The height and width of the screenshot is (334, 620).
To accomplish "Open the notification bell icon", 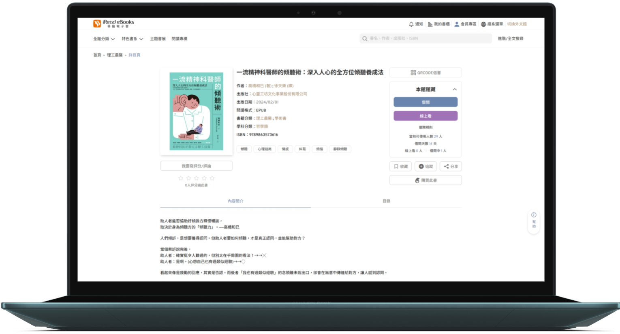I will point(411,24).
